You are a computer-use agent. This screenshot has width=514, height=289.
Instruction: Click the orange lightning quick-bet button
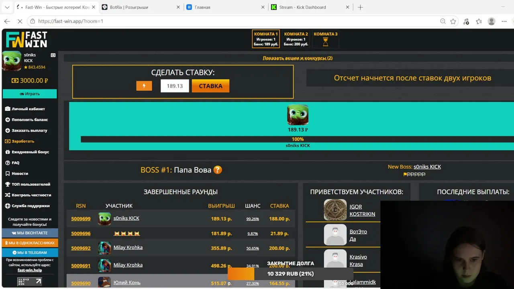(144, 86)
